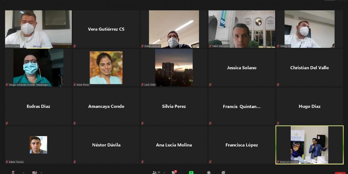The height and width of the screenshot is (174, 348).
Task: Start video using the camera icon
Action: point(34,172)
